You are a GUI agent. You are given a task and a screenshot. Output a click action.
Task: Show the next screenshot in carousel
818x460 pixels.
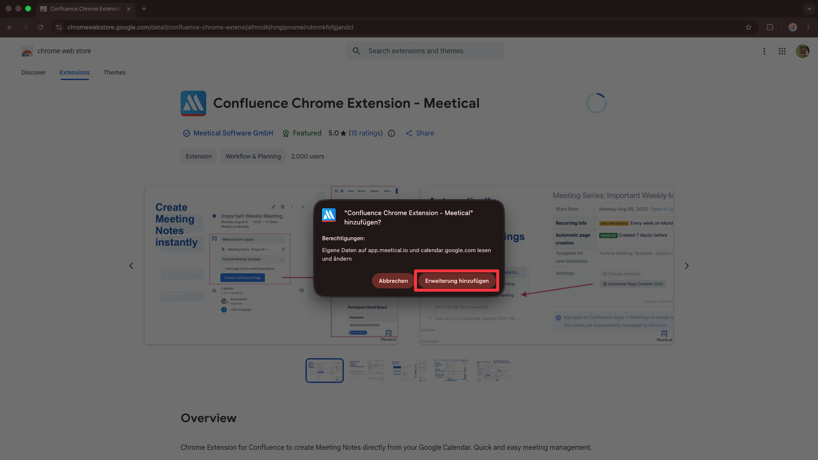point(687,266)
